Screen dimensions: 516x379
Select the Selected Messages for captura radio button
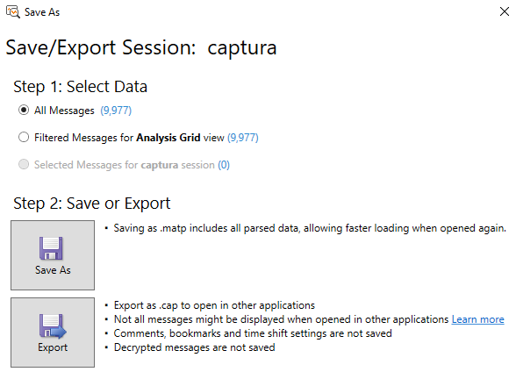click(24, 164)
